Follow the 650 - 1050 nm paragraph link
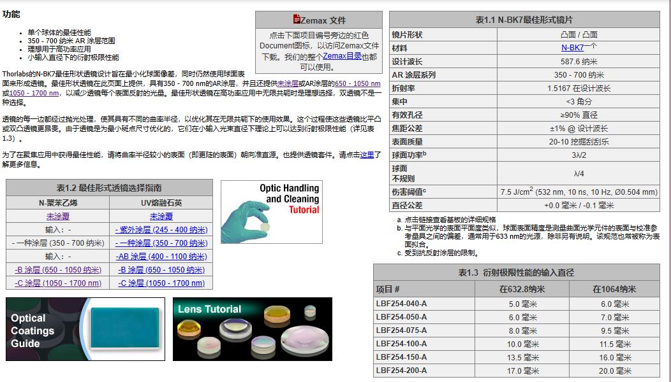Image resolution: width=671 pixels, height=382 pixels. pos(357,84)
